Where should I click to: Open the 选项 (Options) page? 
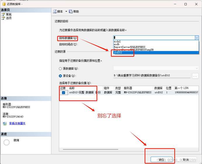pyautogui.click(x=9, y=18)
